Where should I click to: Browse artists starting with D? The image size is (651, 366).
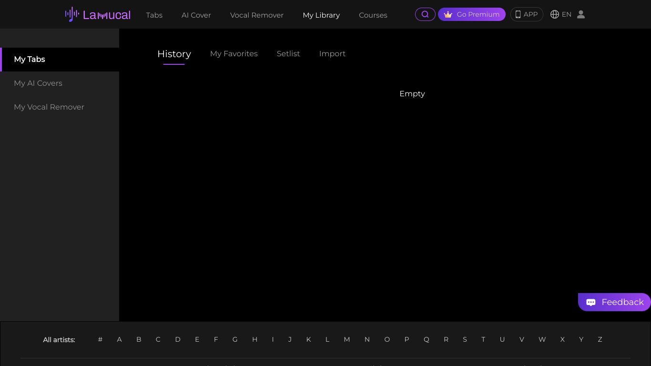coord(178,339)
